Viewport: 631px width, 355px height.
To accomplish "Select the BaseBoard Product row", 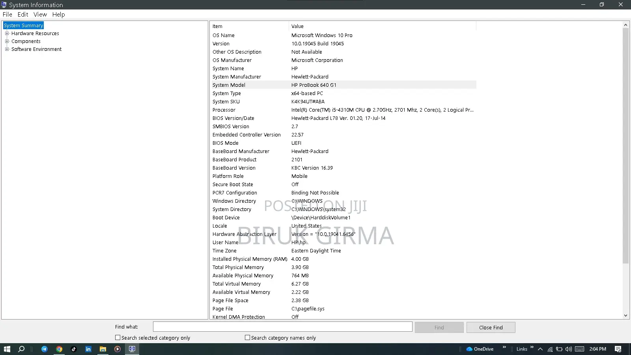I will 343,160.
